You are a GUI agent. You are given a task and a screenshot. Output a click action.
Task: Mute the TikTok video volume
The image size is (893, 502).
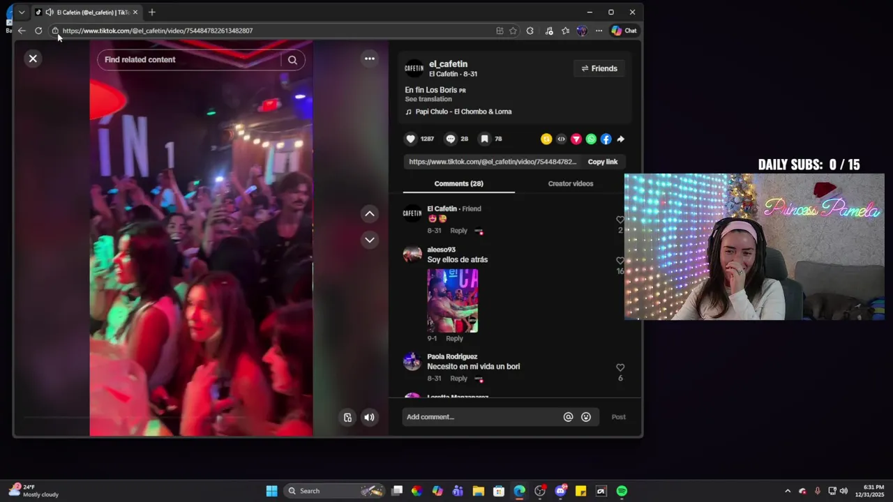(370, 418)
